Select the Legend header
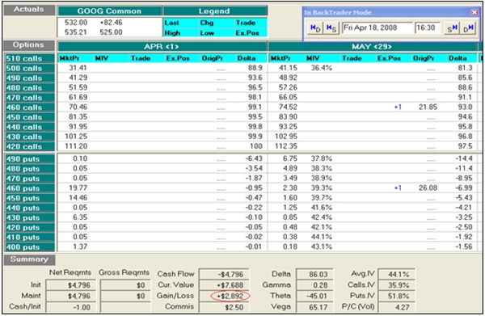 coord(215,11)
